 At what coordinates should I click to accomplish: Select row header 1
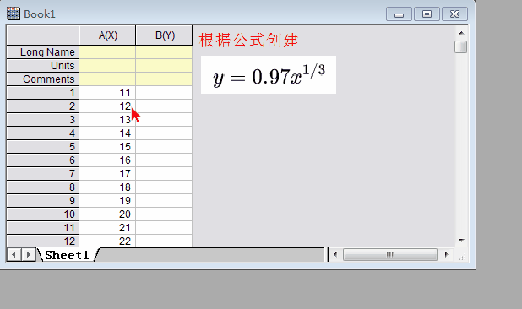coord(42,93)
